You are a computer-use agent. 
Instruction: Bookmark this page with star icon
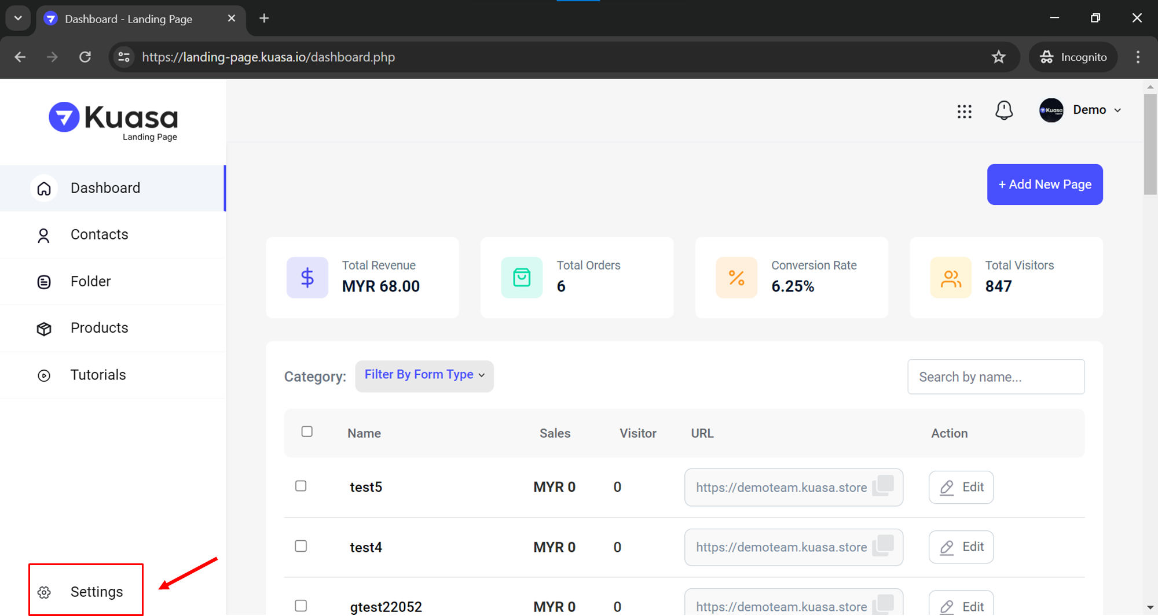click(999, 57)
